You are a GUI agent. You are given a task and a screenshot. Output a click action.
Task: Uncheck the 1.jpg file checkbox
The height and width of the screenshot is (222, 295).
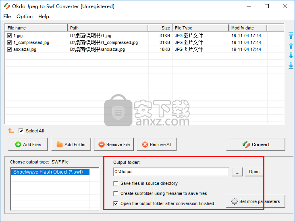click(x=9, y=36)
